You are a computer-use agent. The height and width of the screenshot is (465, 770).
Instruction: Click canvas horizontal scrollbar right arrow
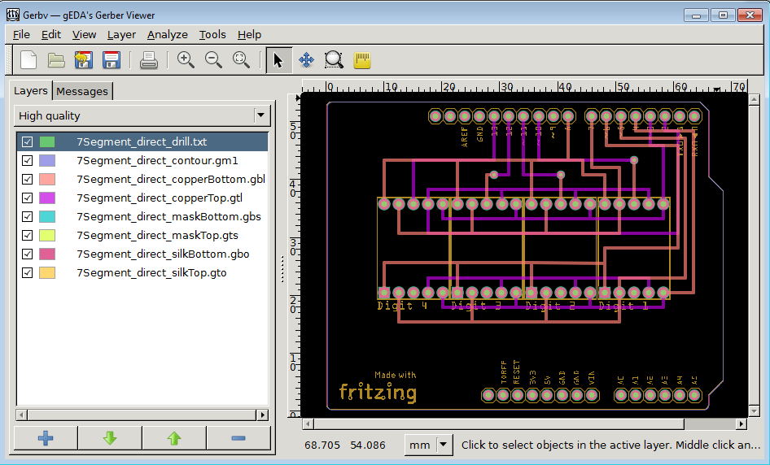(741, 424)
